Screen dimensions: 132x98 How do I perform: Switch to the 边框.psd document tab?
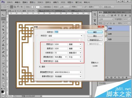click(22, 11)
